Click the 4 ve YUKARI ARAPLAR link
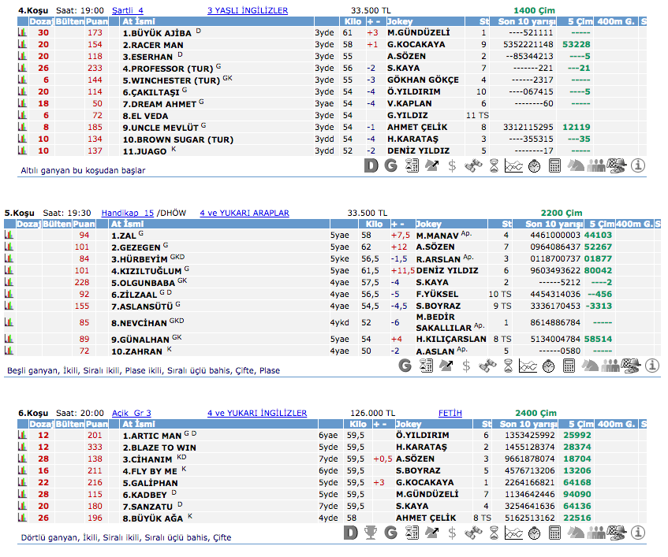Image resolution: width=668 pixels, height=557 pixels. pyautogui.click(x=244, y=213)
